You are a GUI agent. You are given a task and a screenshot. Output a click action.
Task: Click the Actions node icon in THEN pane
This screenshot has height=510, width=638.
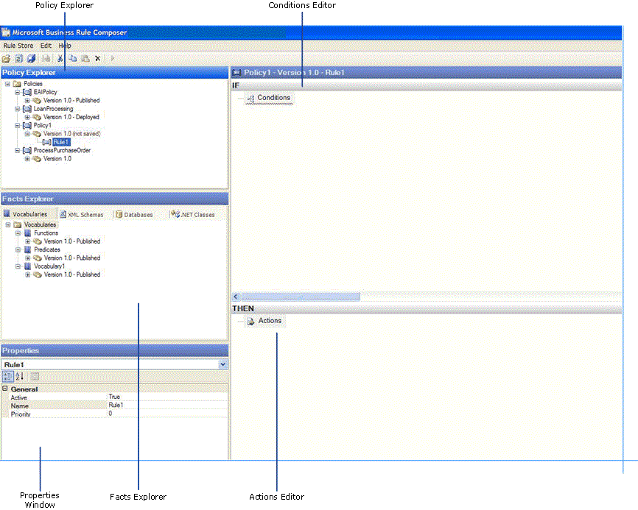coord(251,321)
